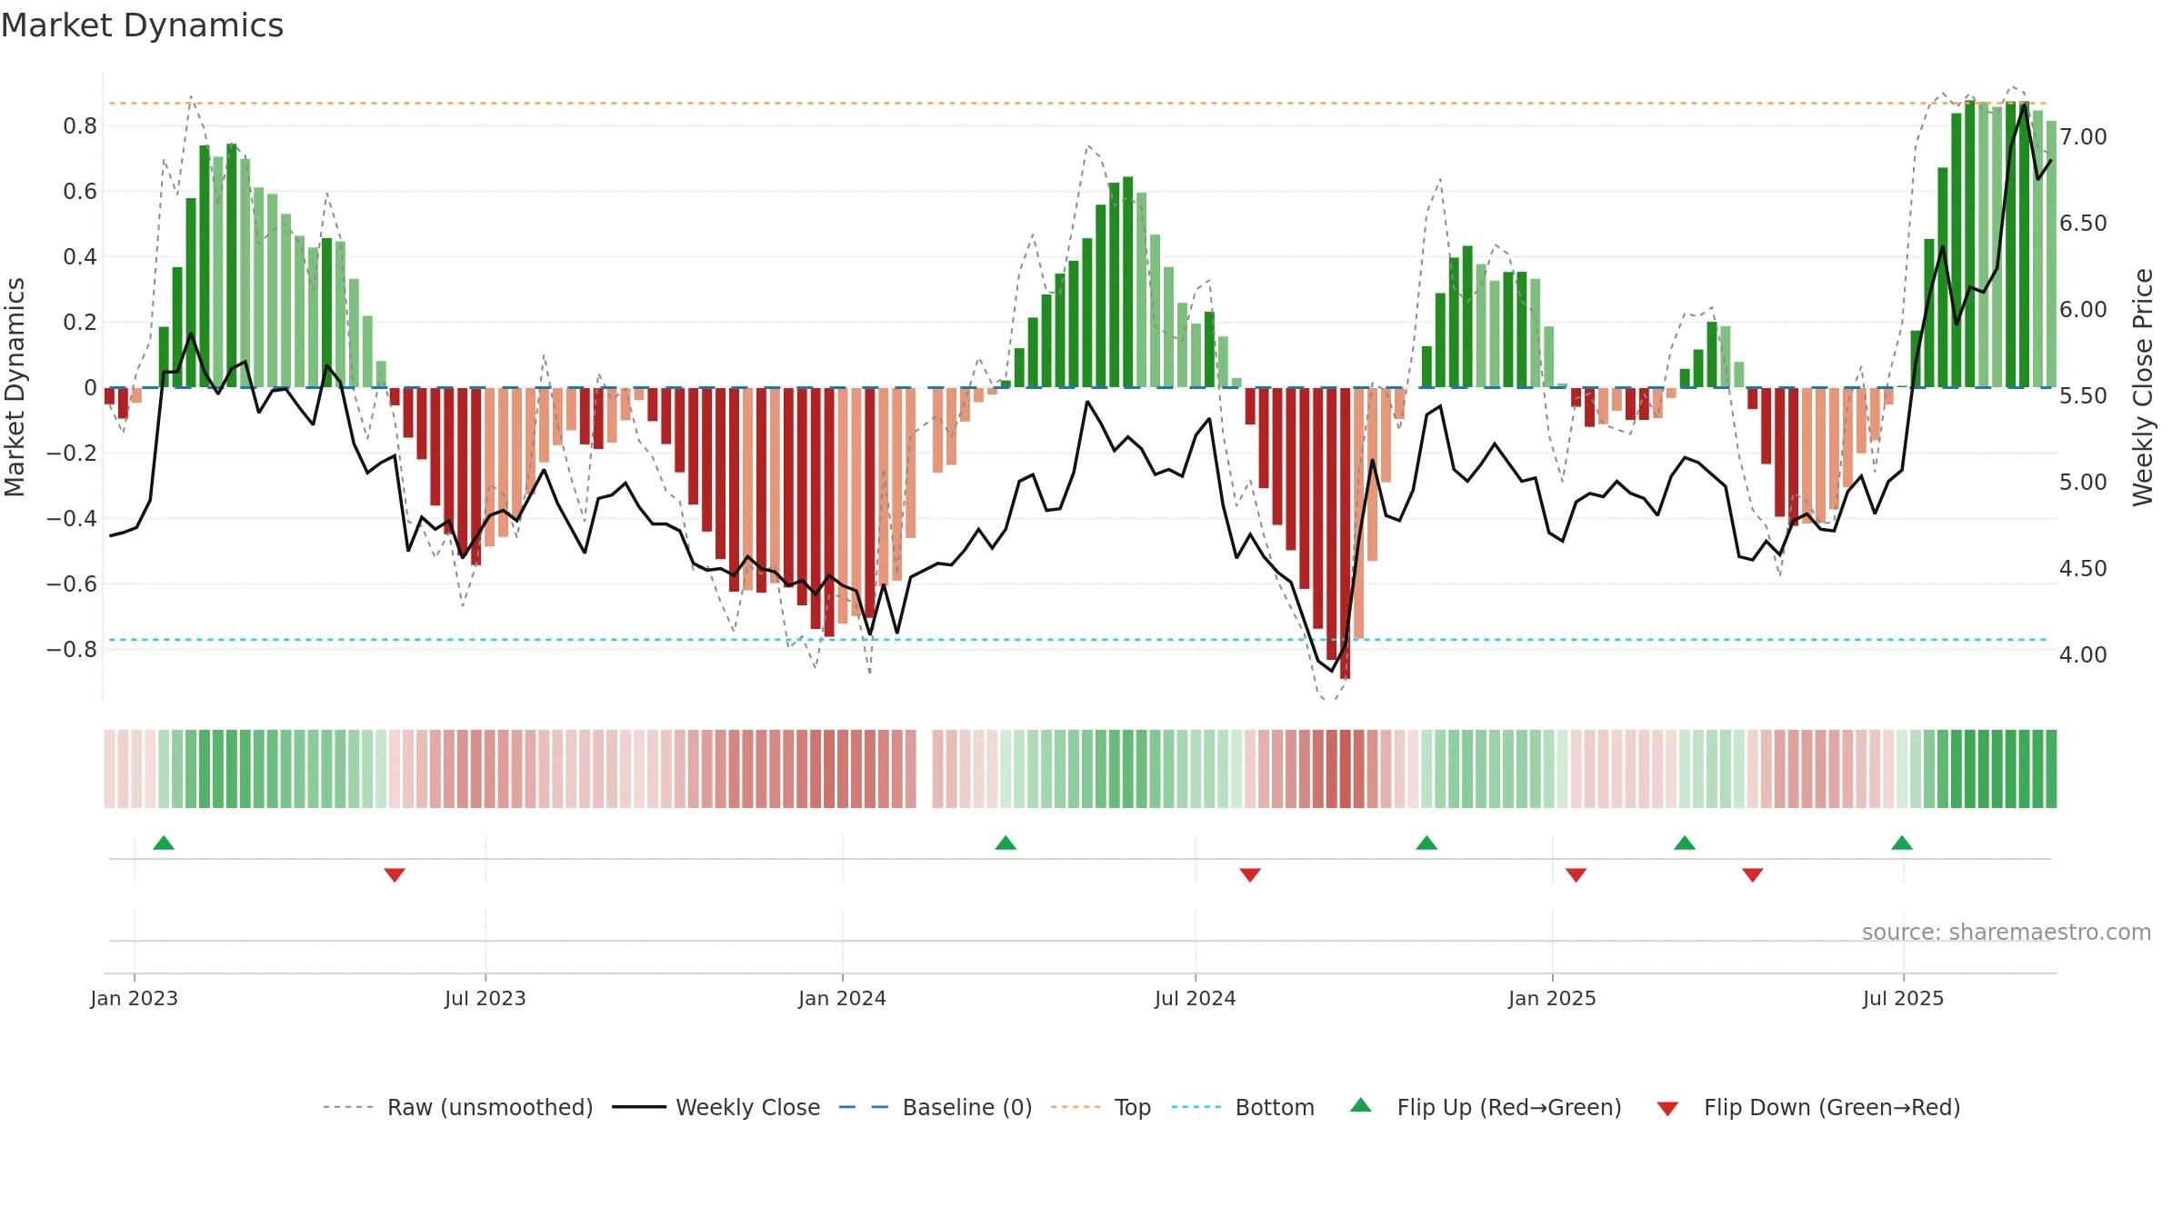
Task: Click the Jul 2023 axis label
Action: pos(485,998)
